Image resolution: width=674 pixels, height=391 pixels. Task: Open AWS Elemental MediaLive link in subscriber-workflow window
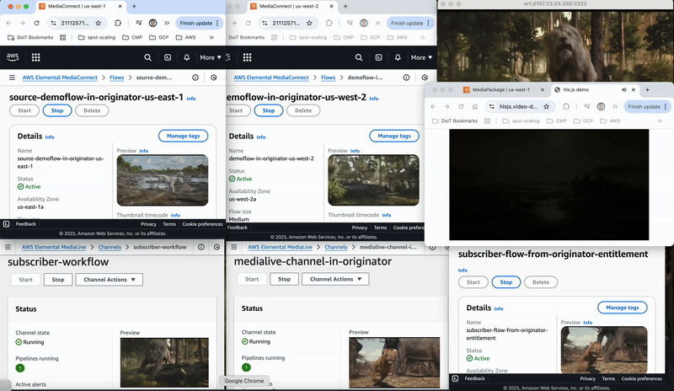pyautogui.click(x=54, y=247)
